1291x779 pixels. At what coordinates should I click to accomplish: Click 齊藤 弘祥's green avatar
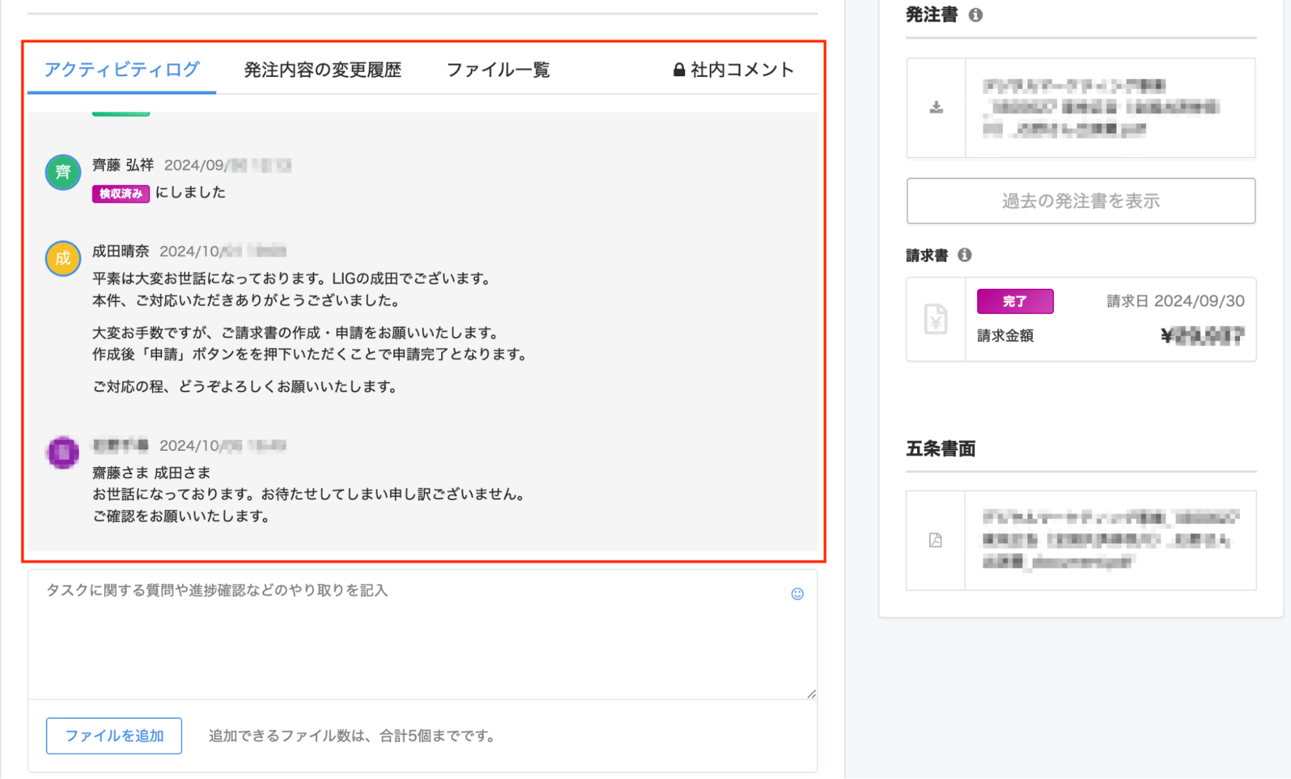pyautogui.click(x=63, y=172)
